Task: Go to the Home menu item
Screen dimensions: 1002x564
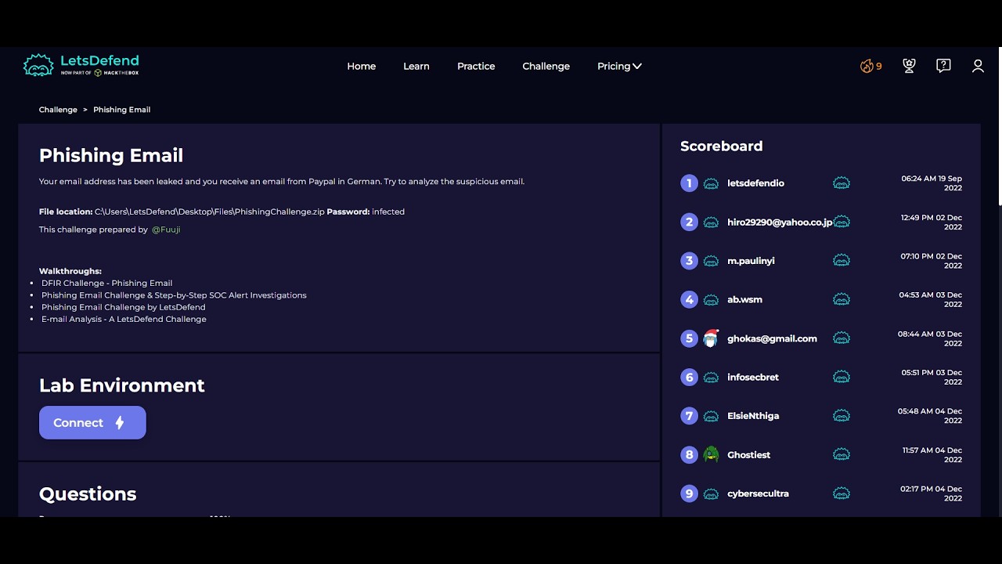Action: click(x=362, y=67)
